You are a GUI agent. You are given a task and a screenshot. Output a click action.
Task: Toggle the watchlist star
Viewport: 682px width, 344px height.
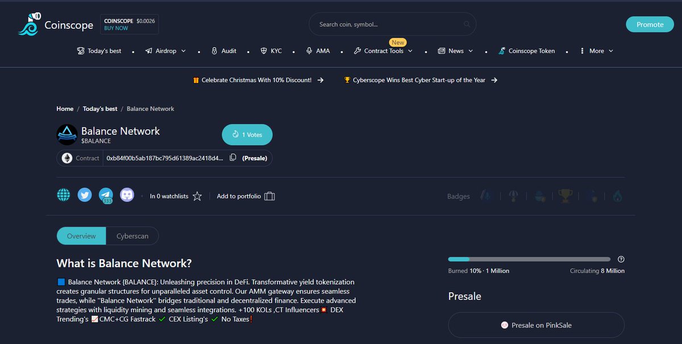tap(197, 196)
